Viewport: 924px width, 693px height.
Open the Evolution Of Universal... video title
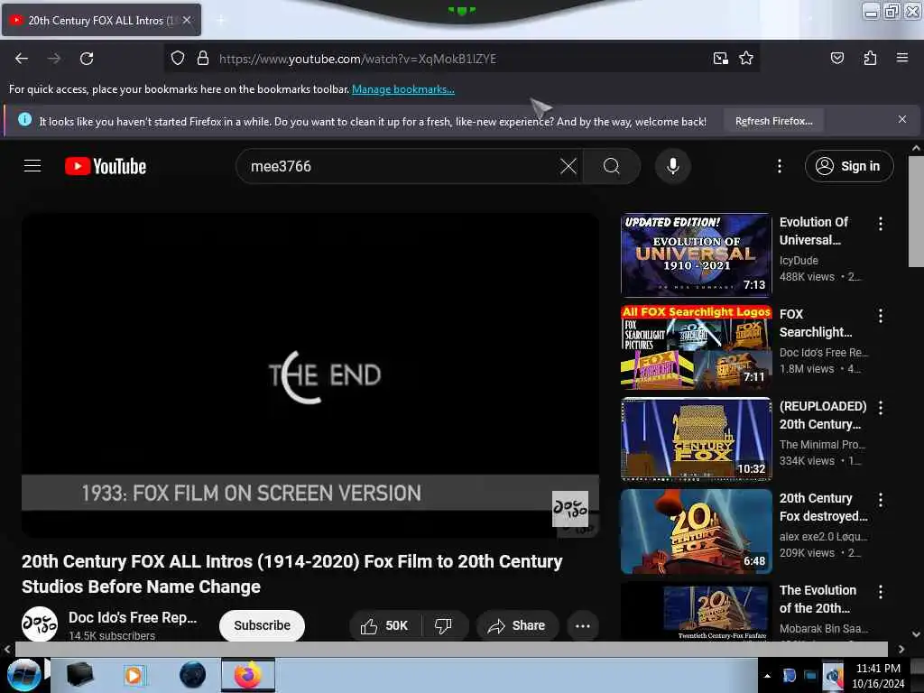pyautogui.click(x=813, y=231)
